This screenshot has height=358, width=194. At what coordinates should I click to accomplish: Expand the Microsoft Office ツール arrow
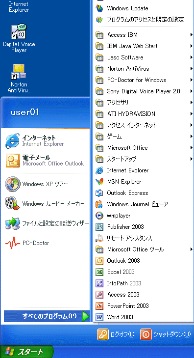(192, 249)
